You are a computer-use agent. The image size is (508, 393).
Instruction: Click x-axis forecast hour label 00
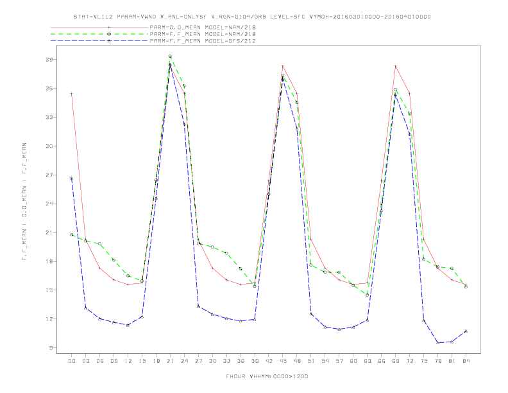pyautogui.click(x=72, y=361)
